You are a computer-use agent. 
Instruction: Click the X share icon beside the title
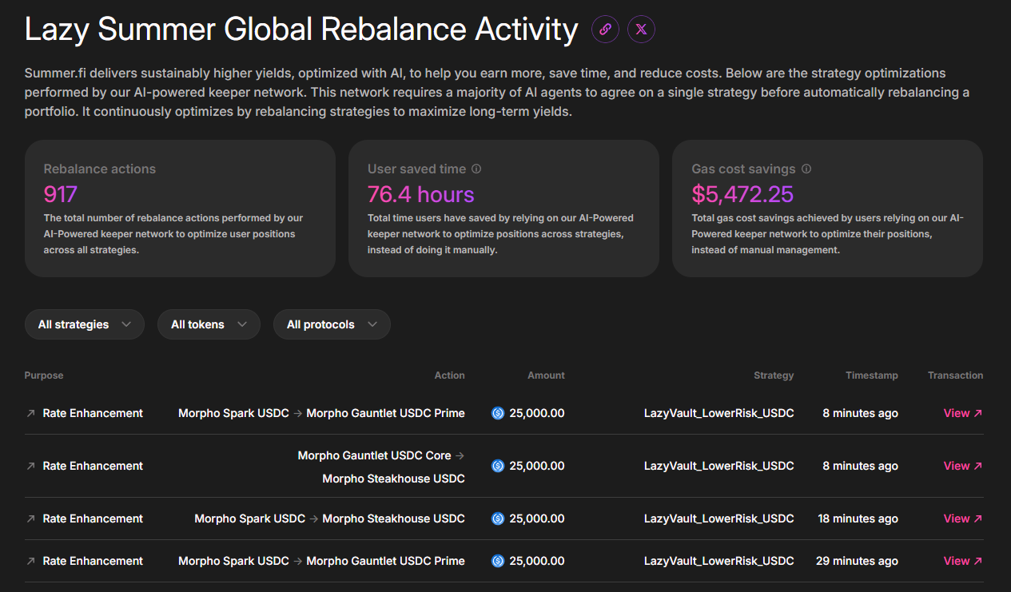pos(641,30)
